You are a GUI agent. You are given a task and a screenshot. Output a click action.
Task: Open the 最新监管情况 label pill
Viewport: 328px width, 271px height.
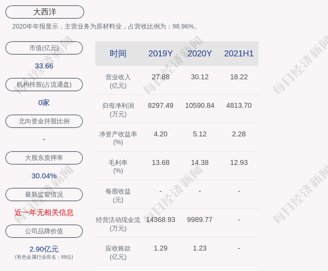(x=44, y=195)
